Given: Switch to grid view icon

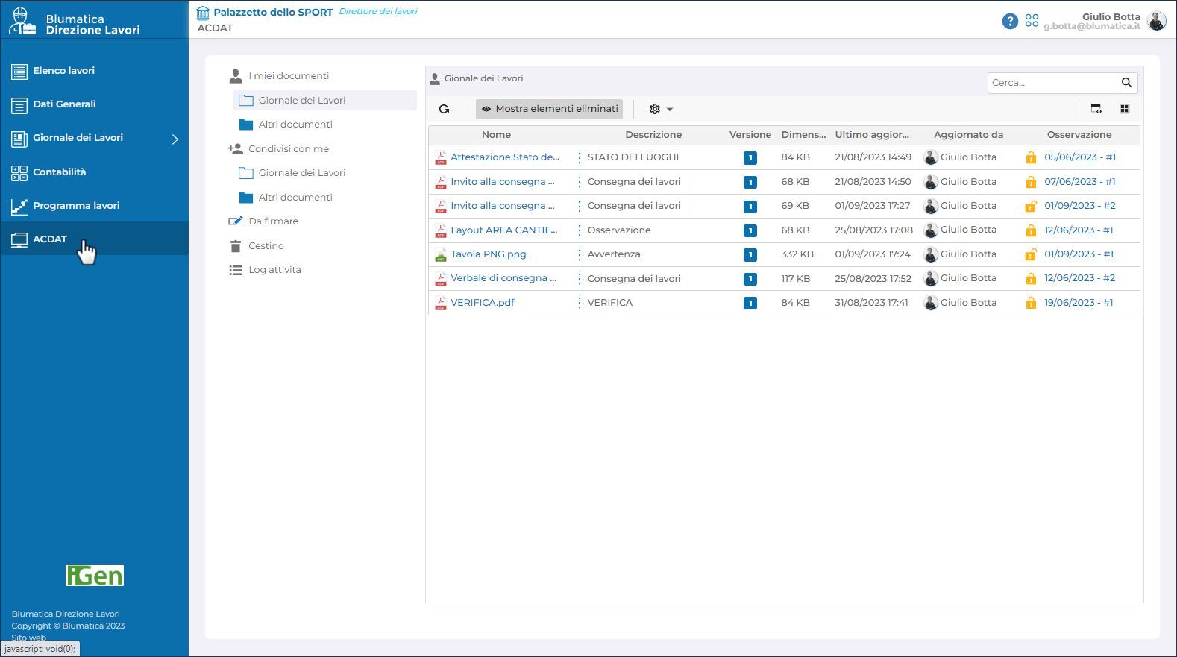Looking at the screenshot, I should (x=1124, y=109).
